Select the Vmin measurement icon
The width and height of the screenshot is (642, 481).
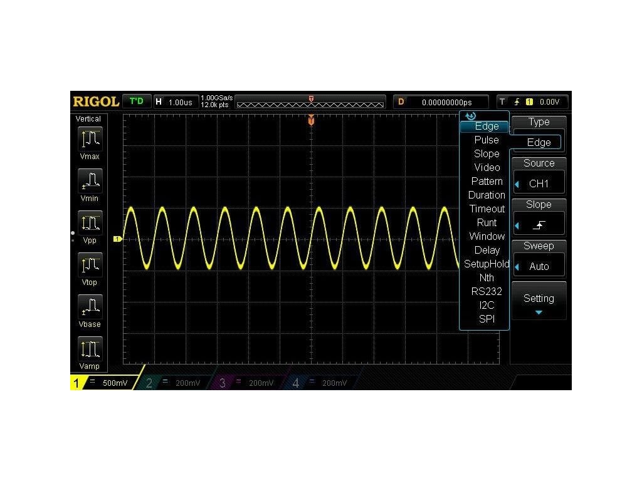91,180
